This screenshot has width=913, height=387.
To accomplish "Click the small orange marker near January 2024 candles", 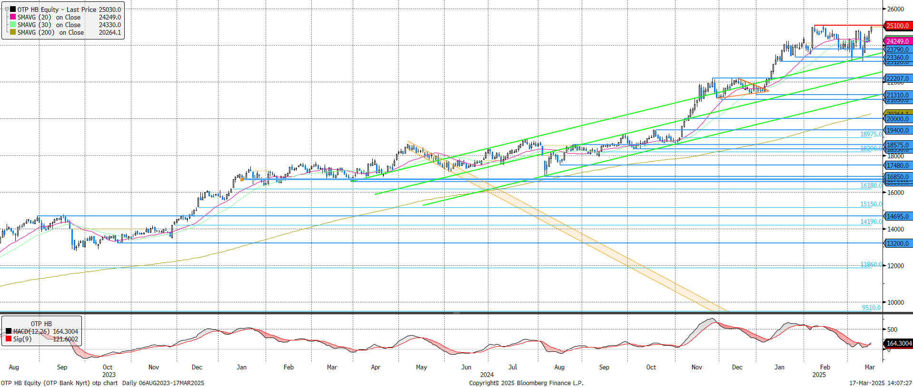I will tap(242, 179).
